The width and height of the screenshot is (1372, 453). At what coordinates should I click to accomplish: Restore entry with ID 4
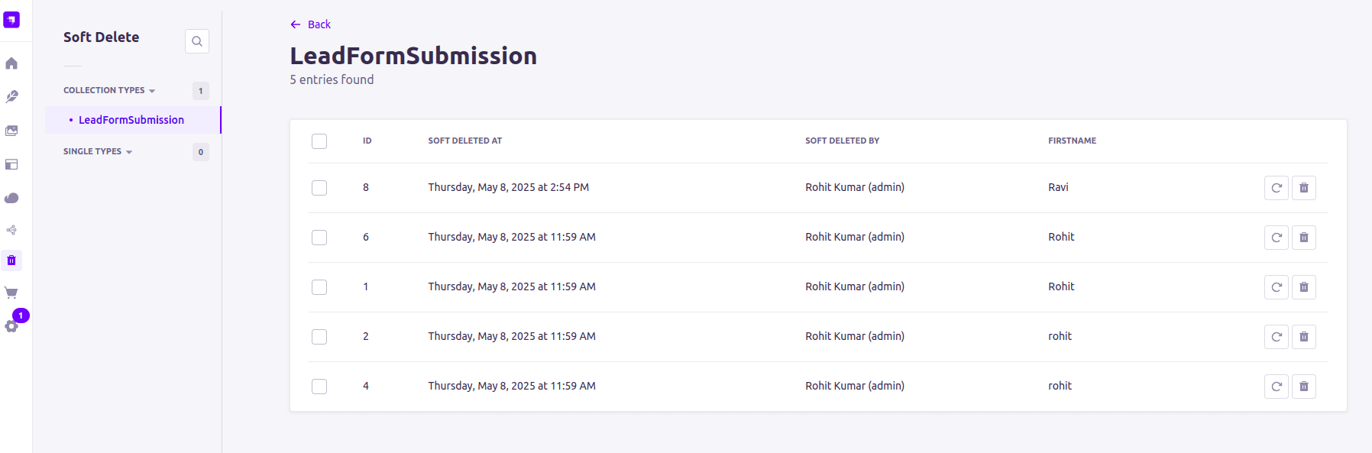point(1276,387)
